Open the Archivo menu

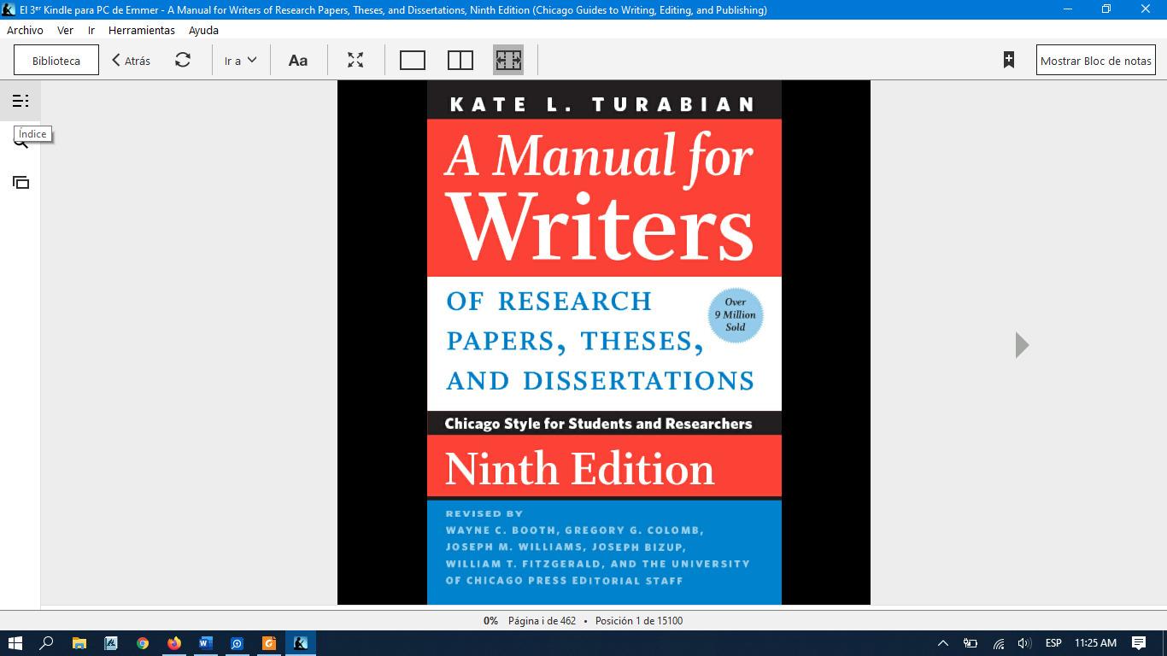click(x=25, y=30)
